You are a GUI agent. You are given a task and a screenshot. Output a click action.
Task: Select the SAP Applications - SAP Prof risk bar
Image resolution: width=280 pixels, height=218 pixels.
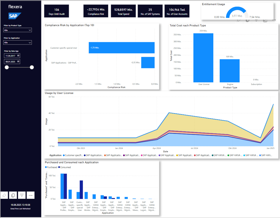[x=148, y=63]
